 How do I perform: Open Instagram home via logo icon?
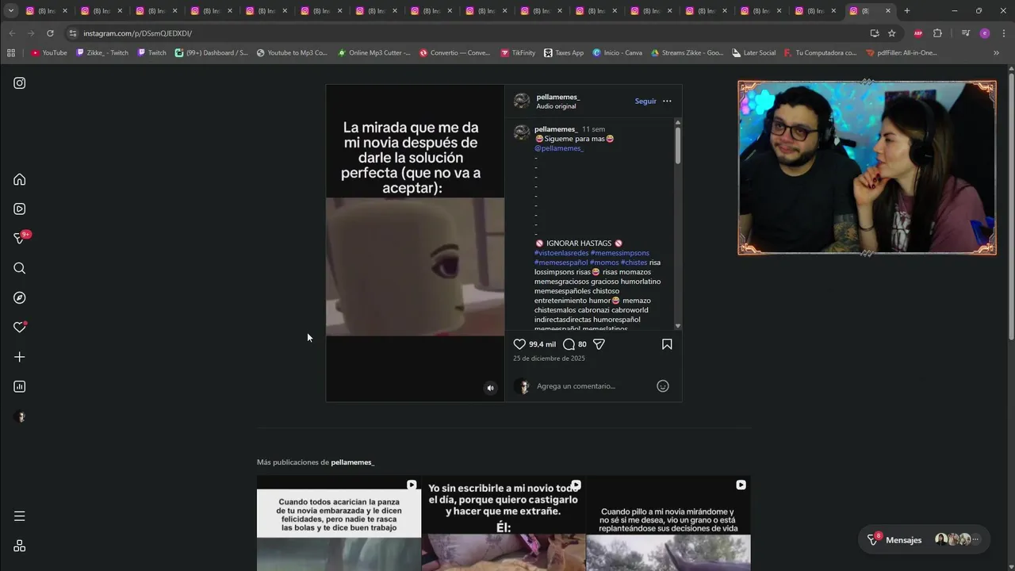(x=20, y=83)
